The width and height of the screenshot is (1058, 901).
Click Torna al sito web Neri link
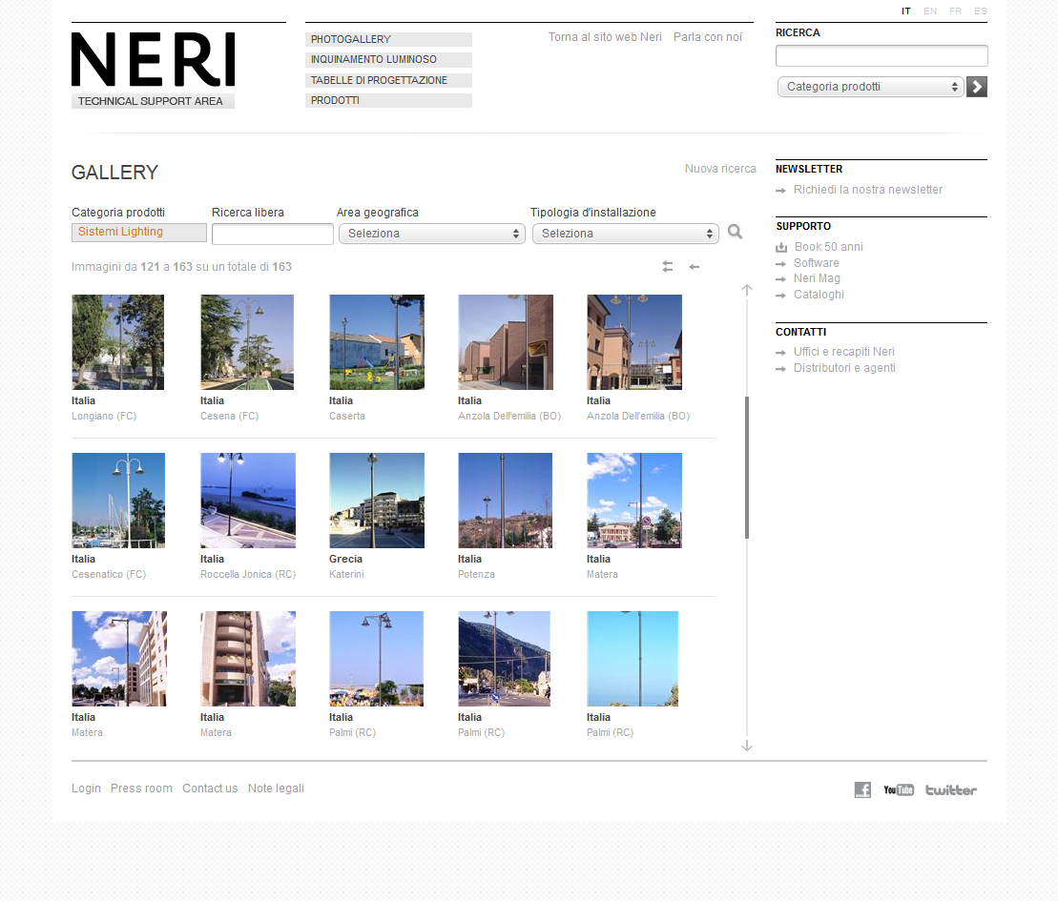click(605, 37)
